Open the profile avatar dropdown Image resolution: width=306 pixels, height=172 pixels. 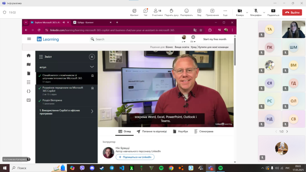click(x=184, y=39)
